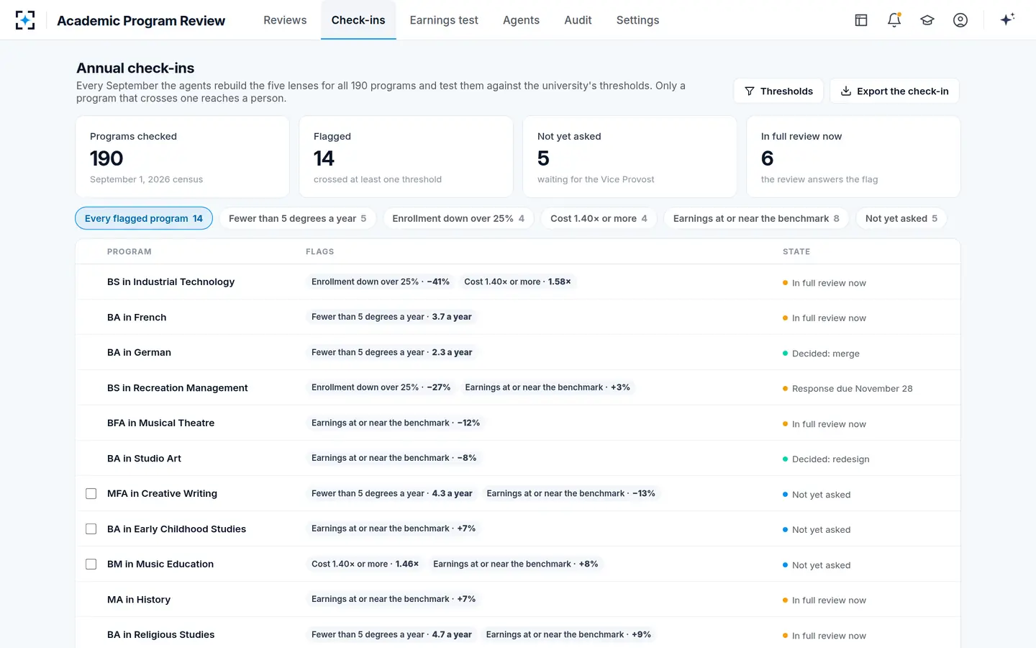The width and height of the screenshot is (1036, 648).
Task: Open the layout panel icon in header
Action: (x=861, y=20)
